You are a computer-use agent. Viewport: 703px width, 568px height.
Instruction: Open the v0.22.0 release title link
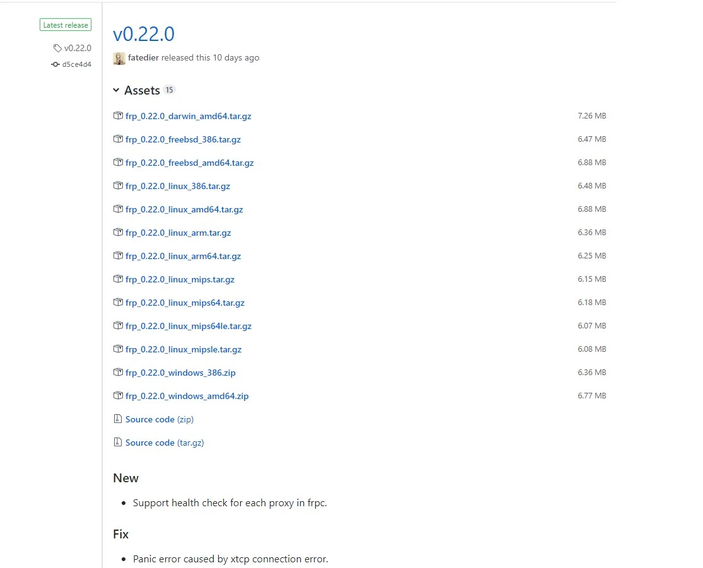pos(144,34)
